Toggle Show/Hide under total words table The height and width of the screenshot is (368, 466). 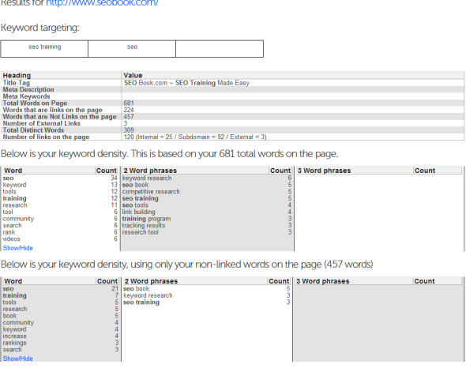click(18, 248)
